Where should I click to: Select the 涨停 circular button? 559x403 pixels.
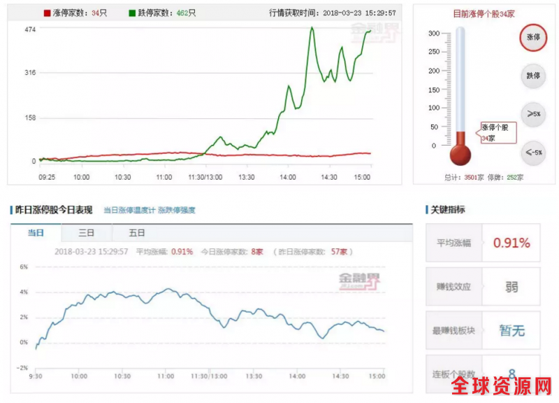532,37
